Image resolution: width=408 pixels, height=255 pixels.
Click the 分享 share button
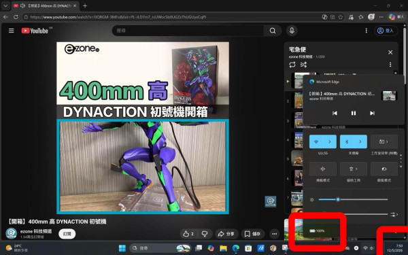(226, 234)
